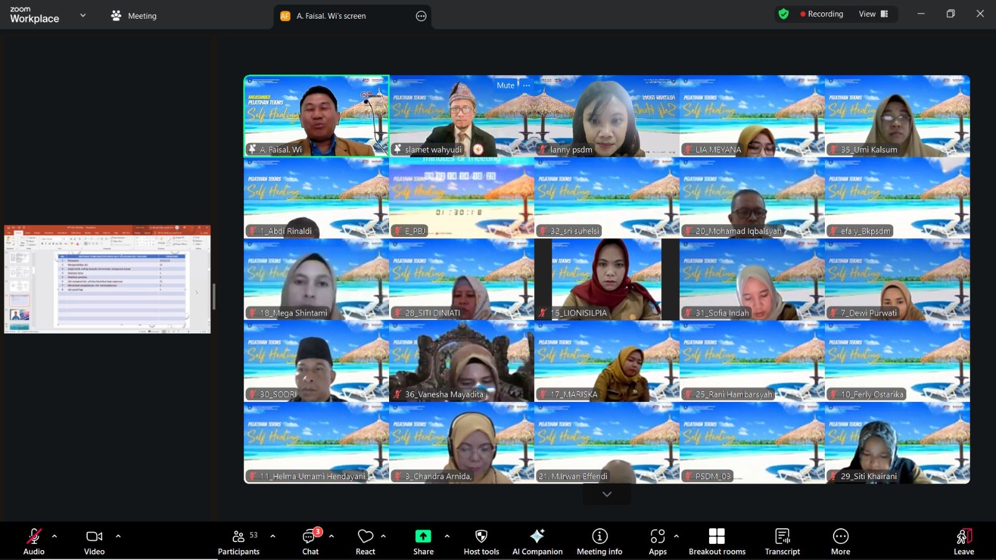Start screen Share

pyautogui.click(x=423, y=541)
